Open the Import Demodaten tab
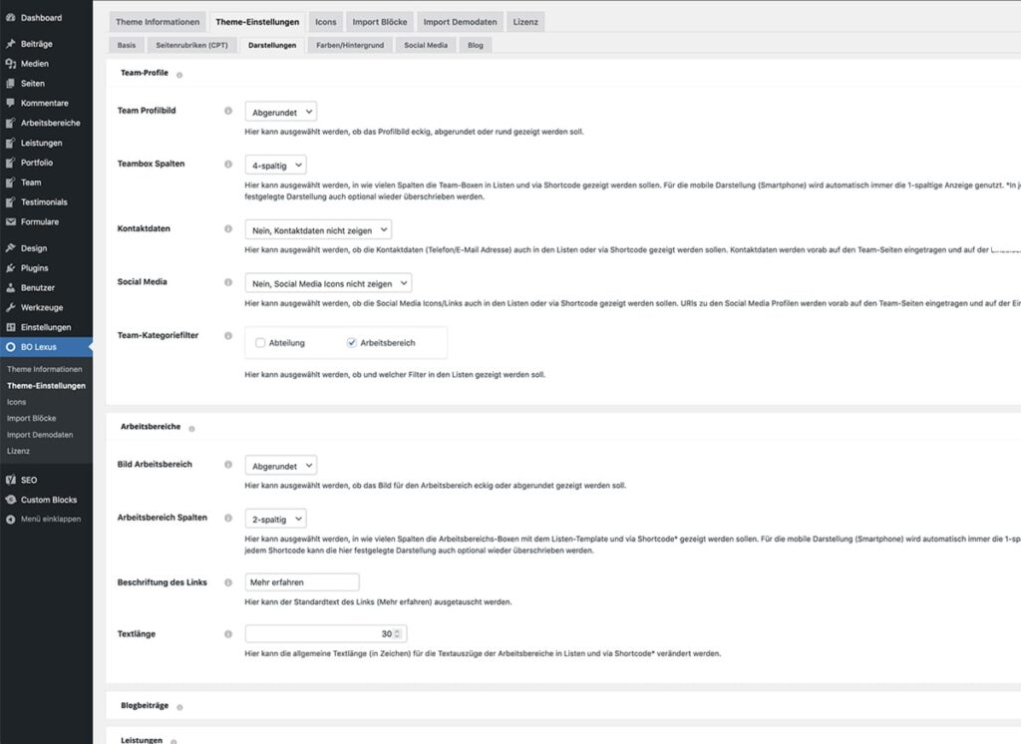The image size is (1021, 744). tap(460, 22)
